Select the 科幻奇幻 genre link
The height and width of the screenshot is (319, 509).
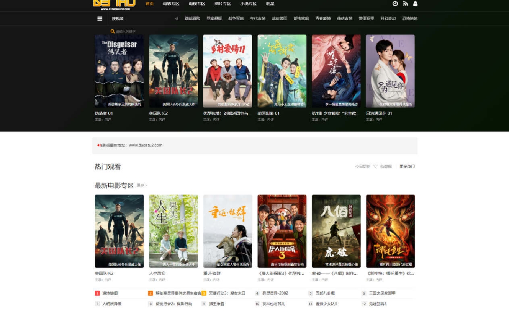(x=388, y=18)
